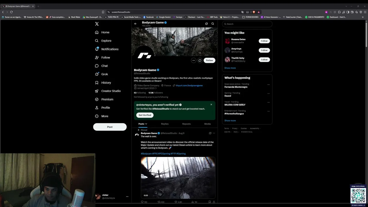Open the pinned post's more options
The width and height of the screenshot is (368, 207).
[214, 133]
